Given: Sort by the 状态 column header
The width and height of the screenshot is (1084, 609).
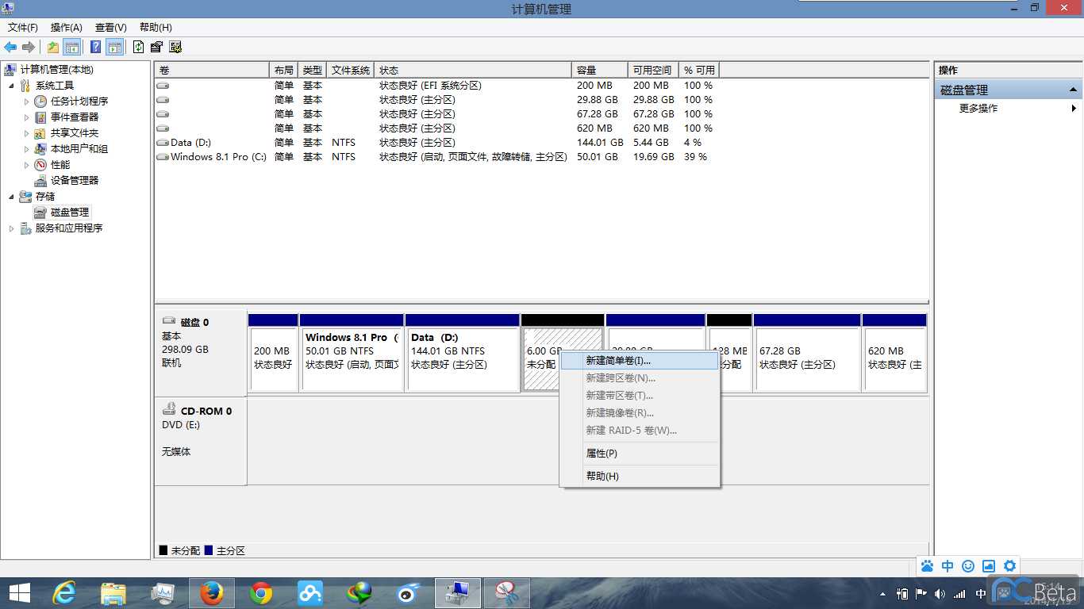Looking at the screenshot, I should point(474,71).
